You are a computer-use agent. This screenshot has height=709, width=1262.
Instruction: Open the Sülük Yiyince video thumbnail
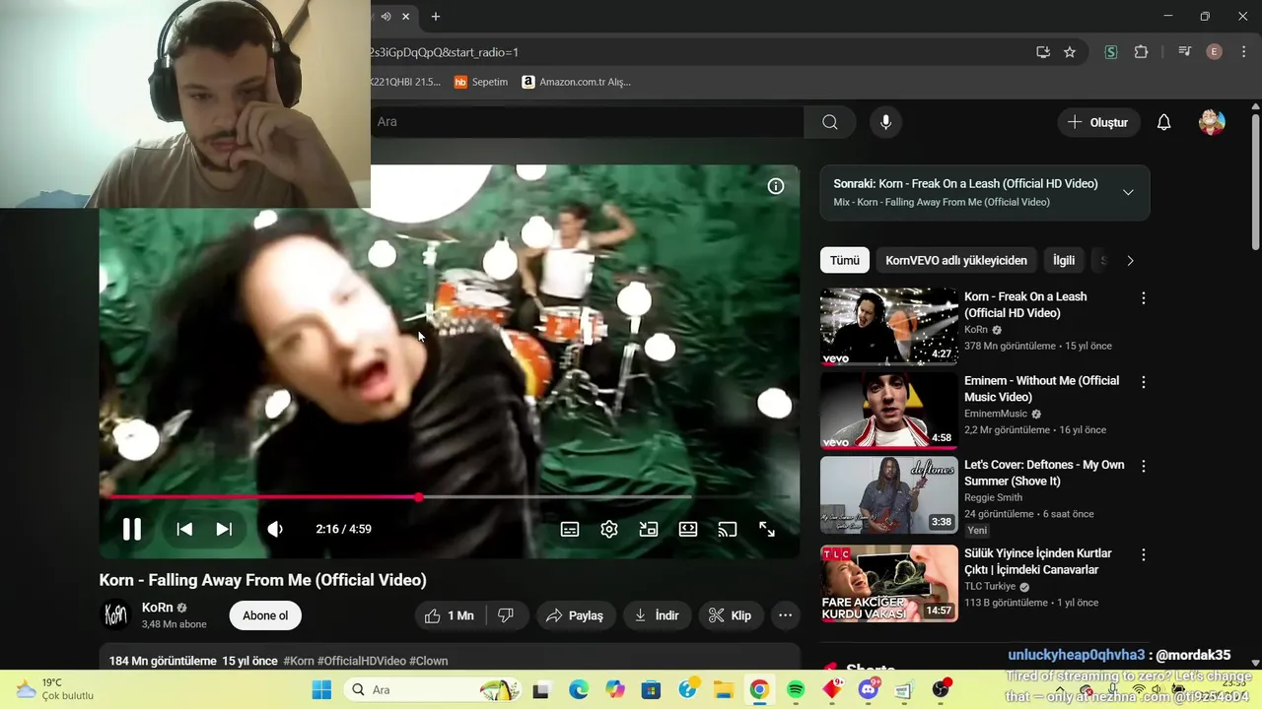889,584
